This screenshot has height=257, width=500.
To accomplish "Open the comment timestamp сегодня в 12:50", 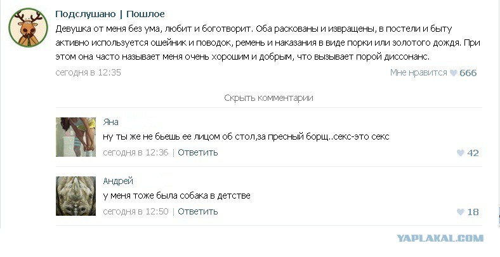I will point(136,211).
